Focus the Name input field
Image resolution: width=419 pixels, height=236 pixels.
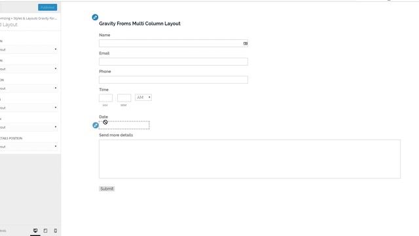pyautogui.click(x=173, y=43)
